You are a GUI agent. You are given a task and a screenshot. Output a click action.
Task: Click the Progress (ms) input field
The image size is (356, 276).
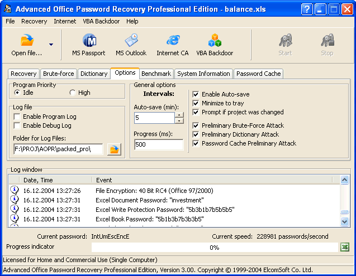[159, 144]
